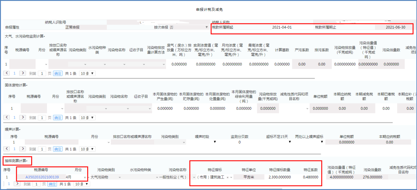
Task: Collapse the 抽样测算计算 section header
Action: coord(18,160)
